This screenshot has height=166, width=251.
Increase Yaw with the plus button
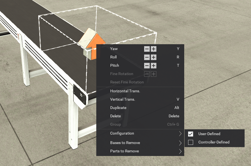point(154,49)
